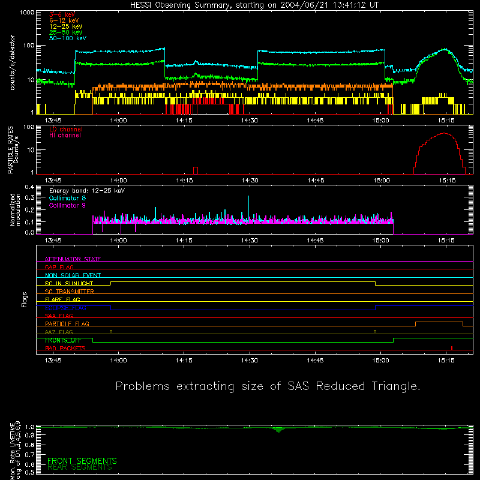Click the SC_TRANSMITTER flag label

pos(69,292)
